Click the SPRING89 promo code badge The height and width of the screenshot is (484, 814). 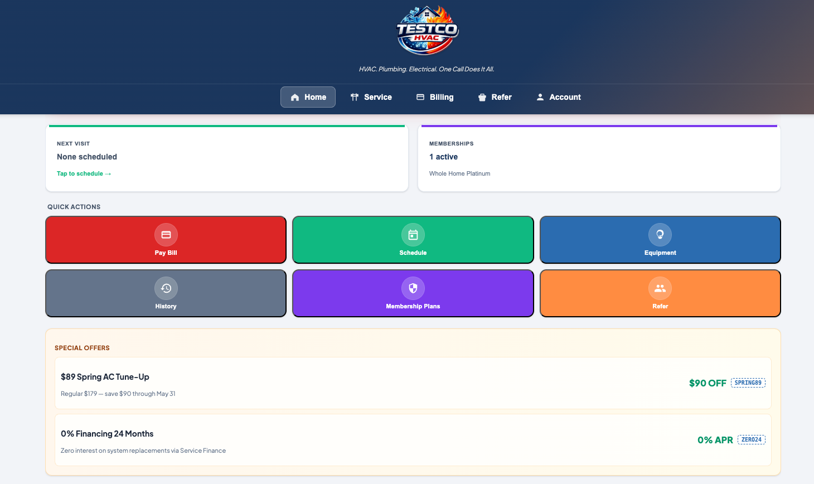[x=748, y=383]
